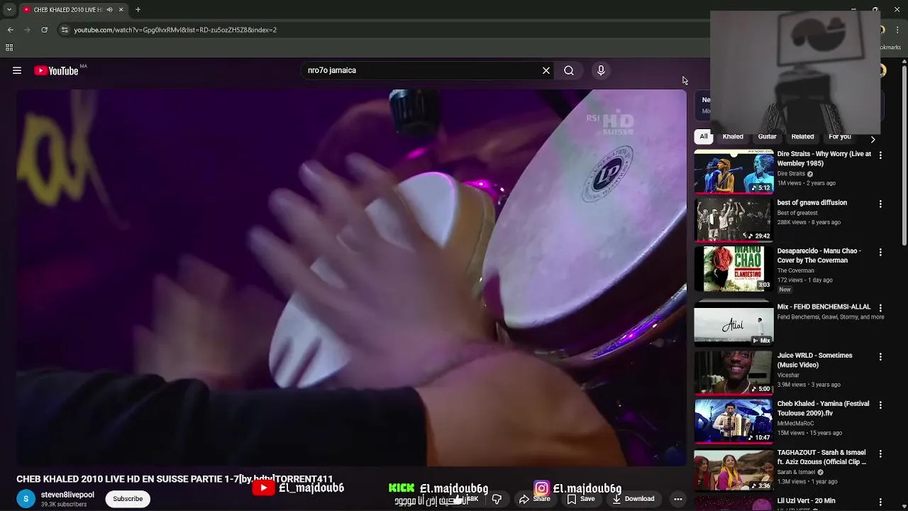Go to YouTube home via the logo
This screenshot has width=908, height=511.
click(x=56, y=70)
